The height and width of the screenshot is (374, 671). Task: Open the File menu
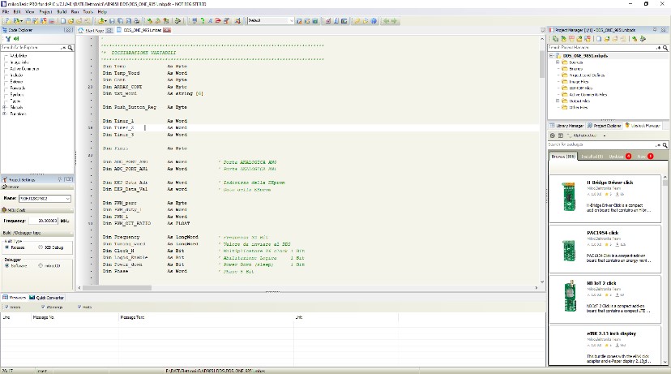tap(6, 11)
